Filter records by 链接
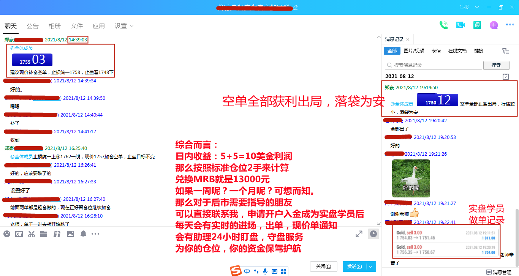 tap(479, 51)
